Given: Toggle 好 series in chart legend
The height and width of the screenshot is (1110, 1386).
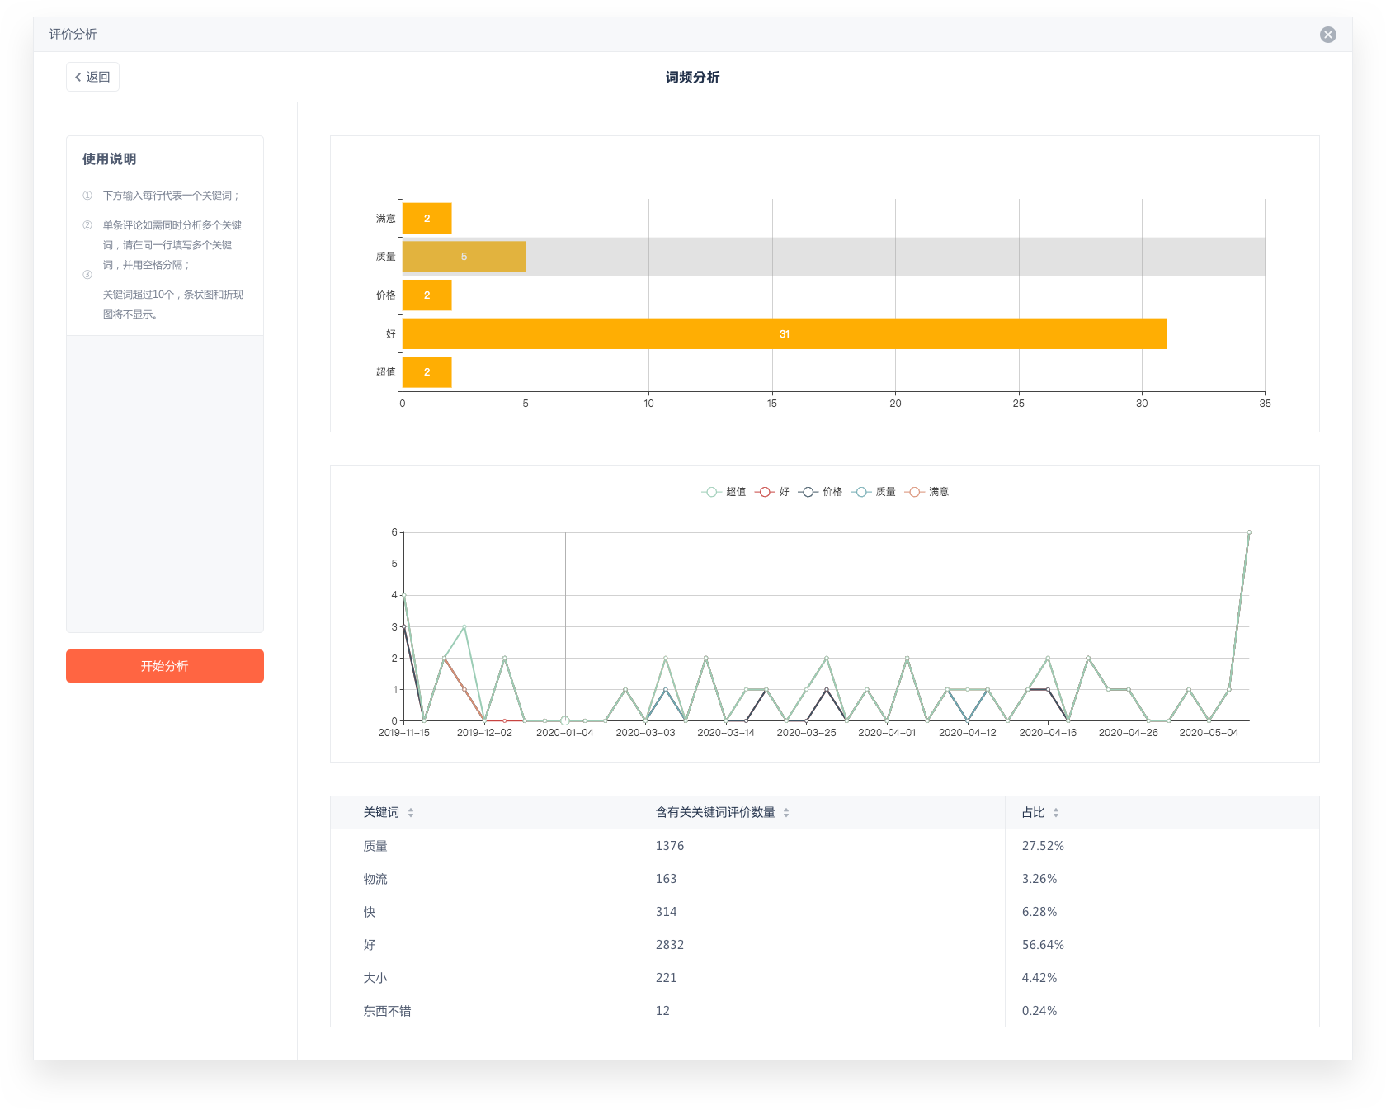Looking at the screenshot, I should click(772, 492).
